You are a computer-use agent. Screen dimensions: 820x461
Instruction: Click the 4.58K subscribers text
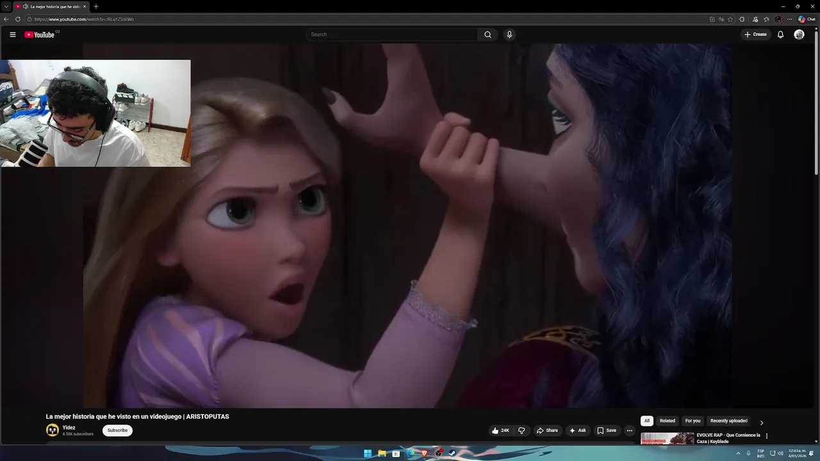point(78,434)
